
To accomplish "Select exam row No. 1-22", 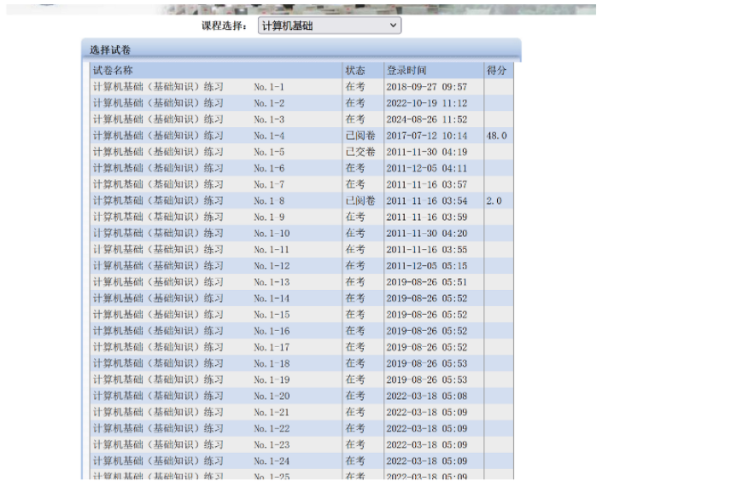I will (x=301, y=428).
